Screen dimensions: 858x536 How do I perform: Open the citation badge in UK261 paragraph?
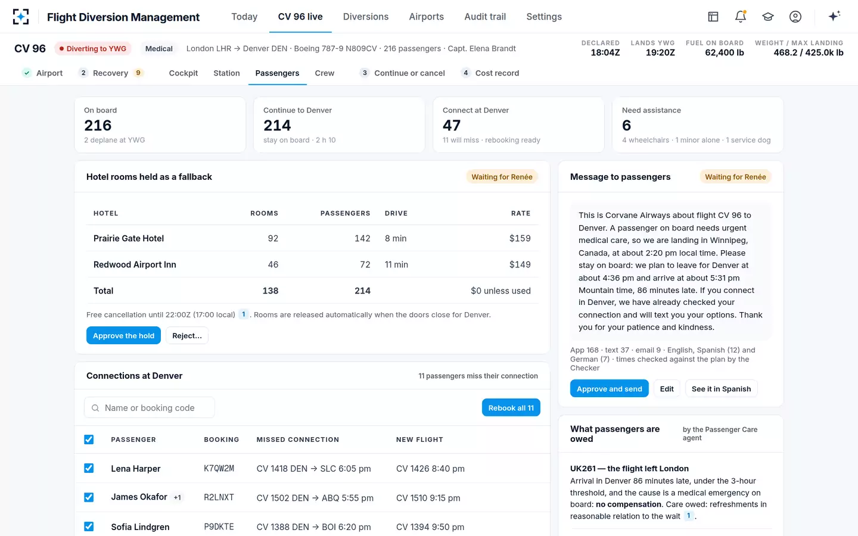[689, 516]
